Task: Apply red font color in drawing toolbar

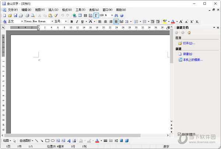Action: click(97, 141)
